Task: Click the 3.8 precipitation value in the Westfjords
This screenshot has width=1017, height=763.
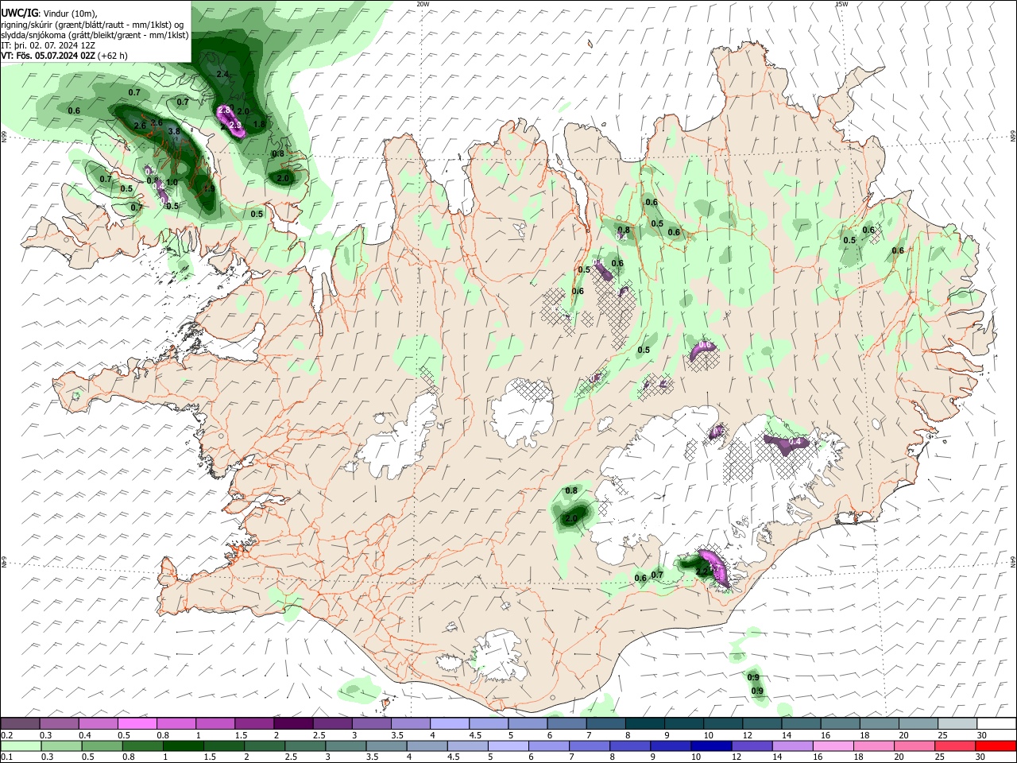Action: [x=174, y=131]
